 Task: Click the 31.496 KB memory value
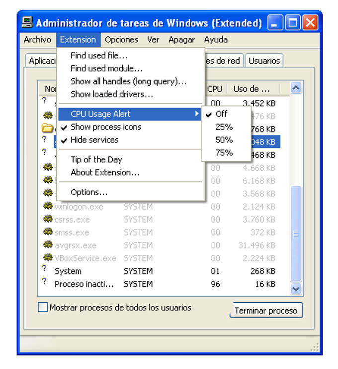click(256, 246)
